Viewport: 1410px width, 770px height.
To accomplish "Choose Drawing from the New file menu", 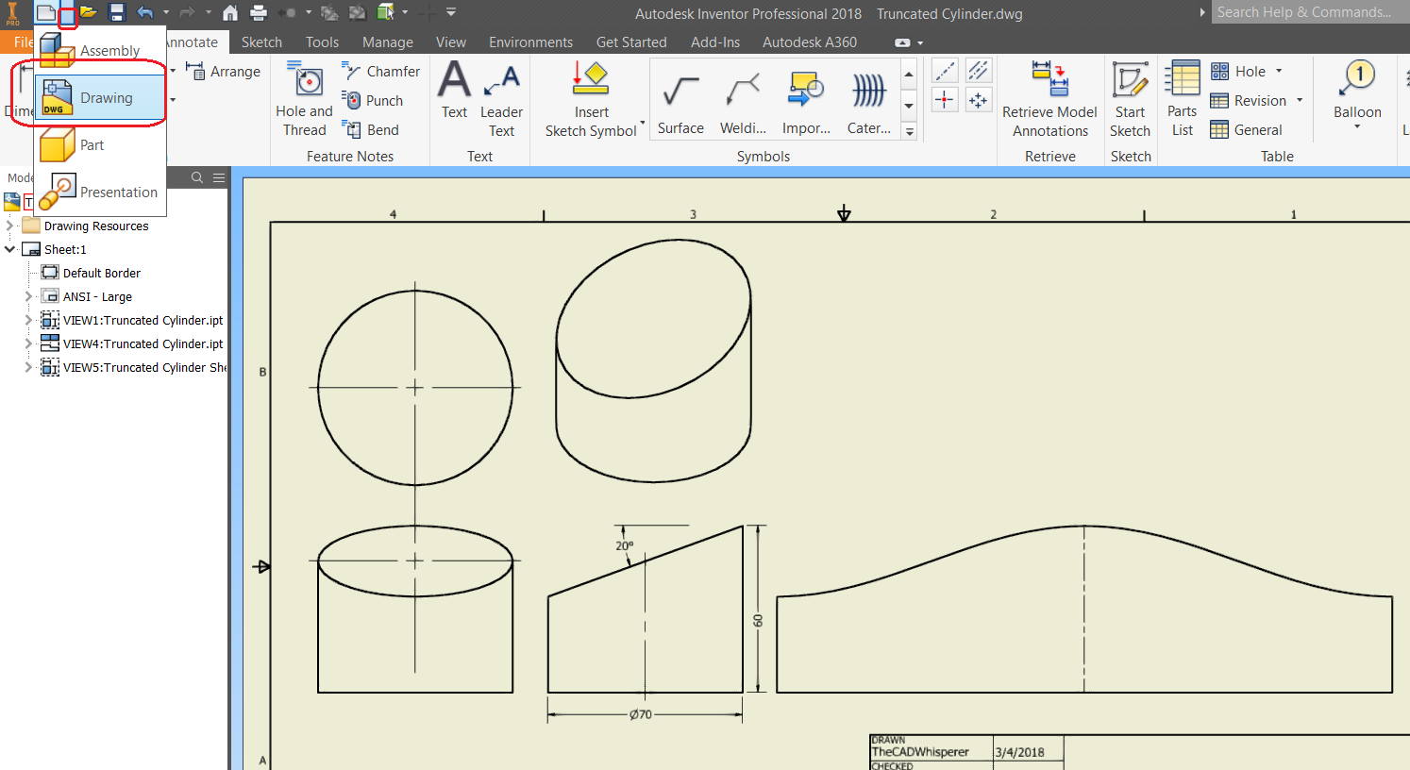I will [107, 97].
